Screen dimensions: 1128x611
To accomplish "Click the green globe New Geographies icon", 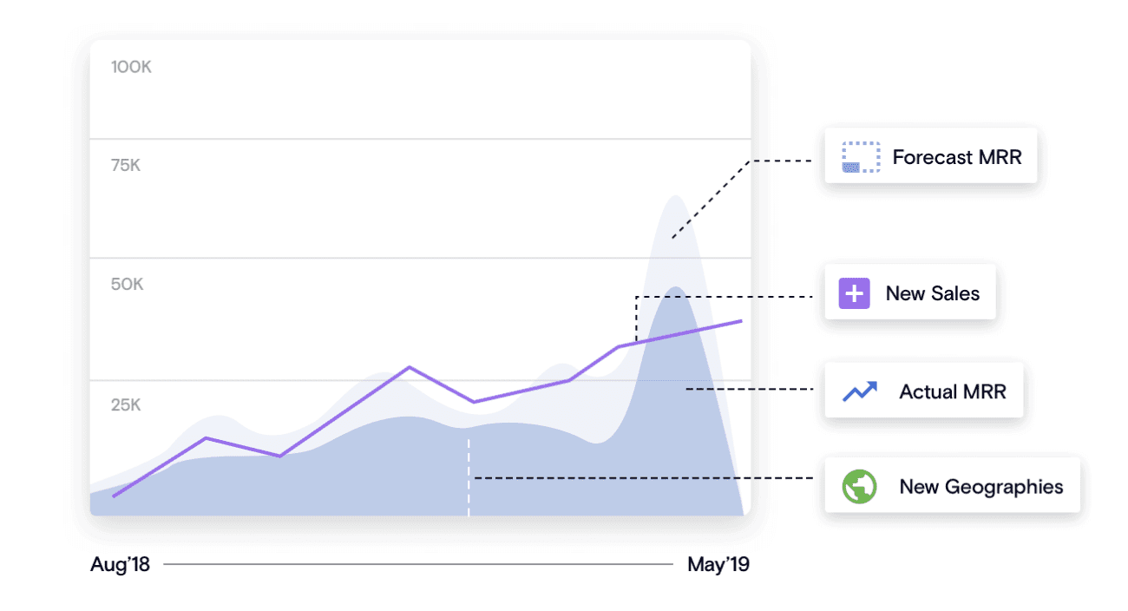I will pyautogui.click(x=860, y=486).
